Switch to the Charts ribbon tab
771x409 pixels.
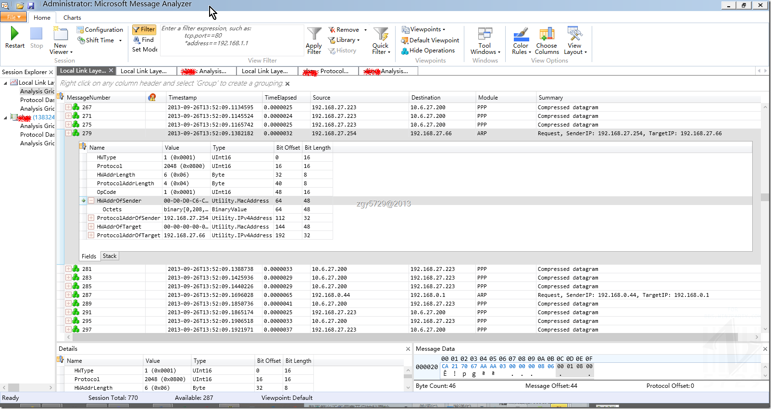[72, 18]
